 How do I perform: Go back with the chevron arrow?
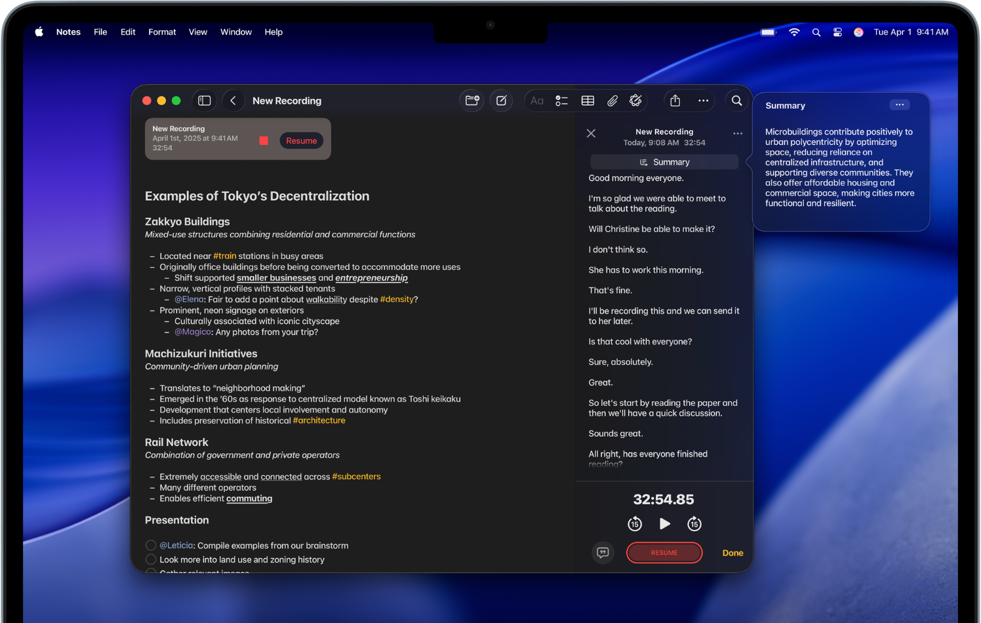[233, 100]
